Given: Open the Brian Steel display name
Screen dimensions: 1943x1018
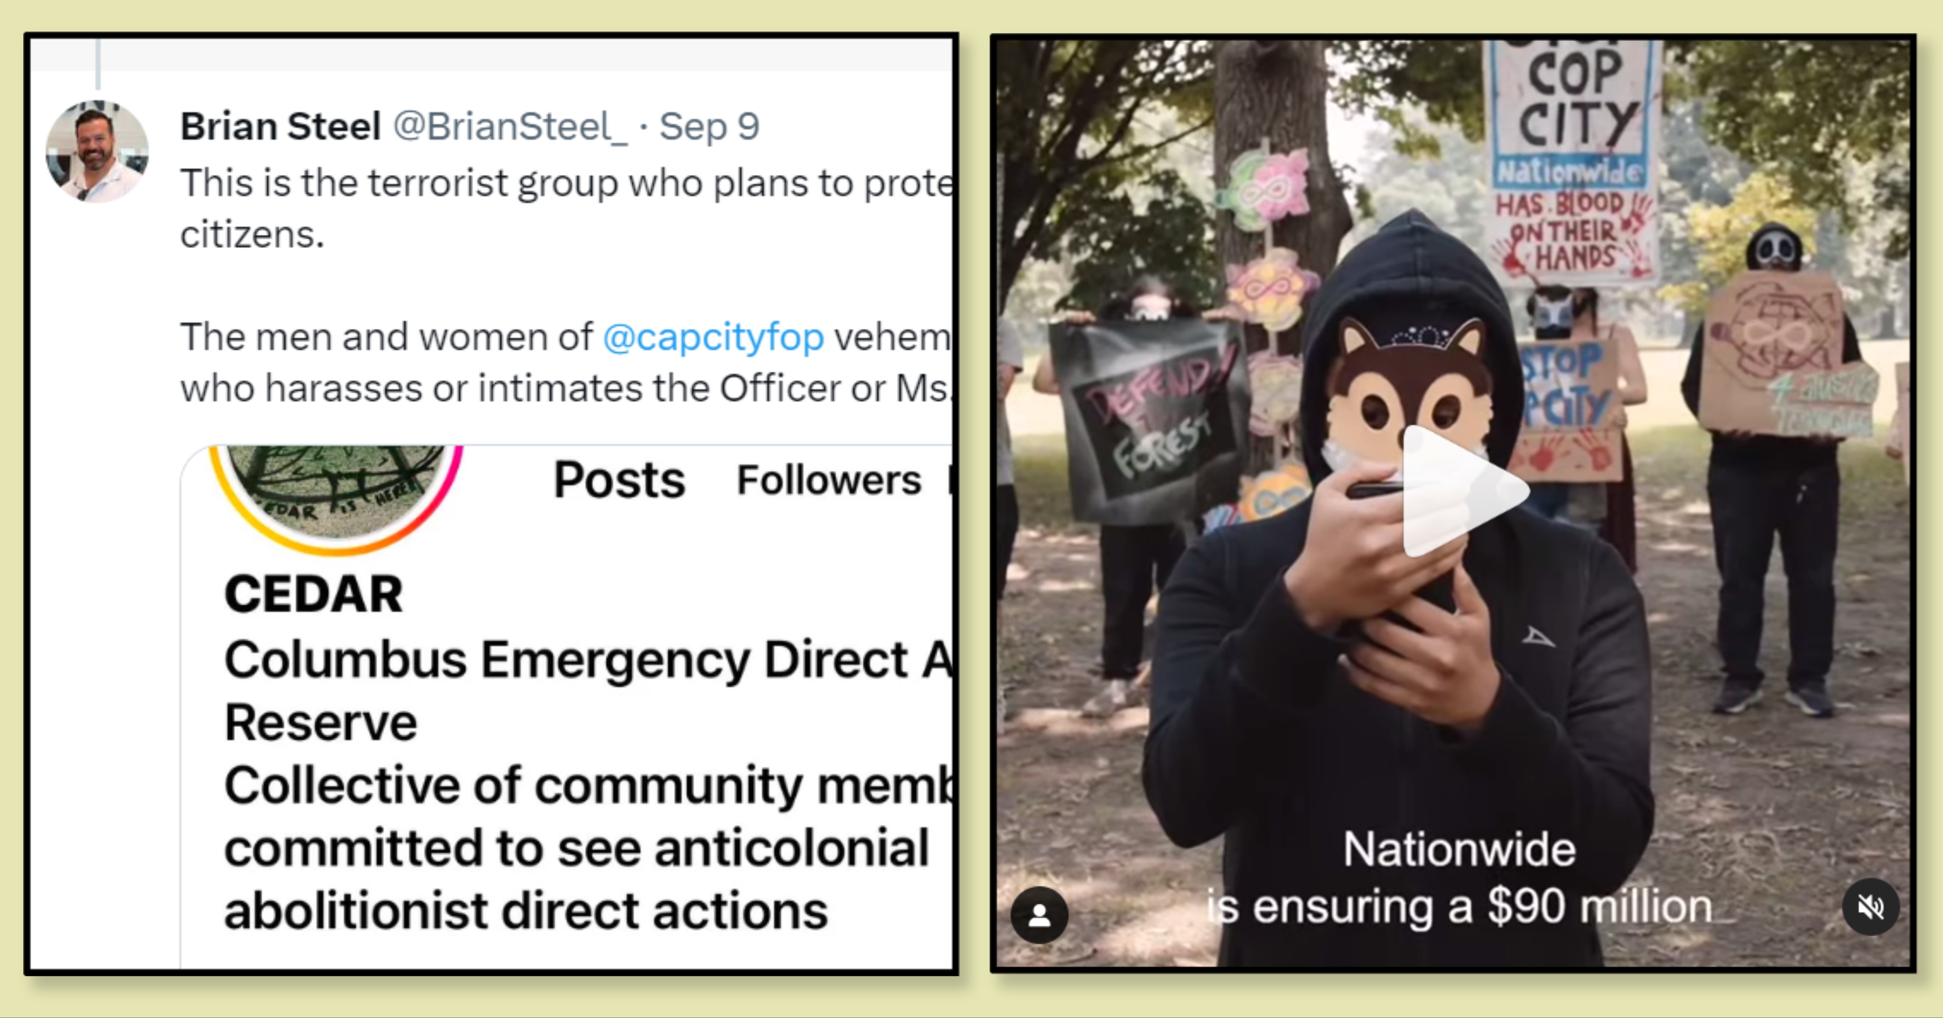Looking at the screenshot, I should tap(280, 126).
